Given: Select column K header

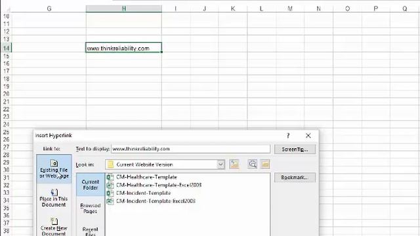Looking at the screenshot, I should pos(233,9).
